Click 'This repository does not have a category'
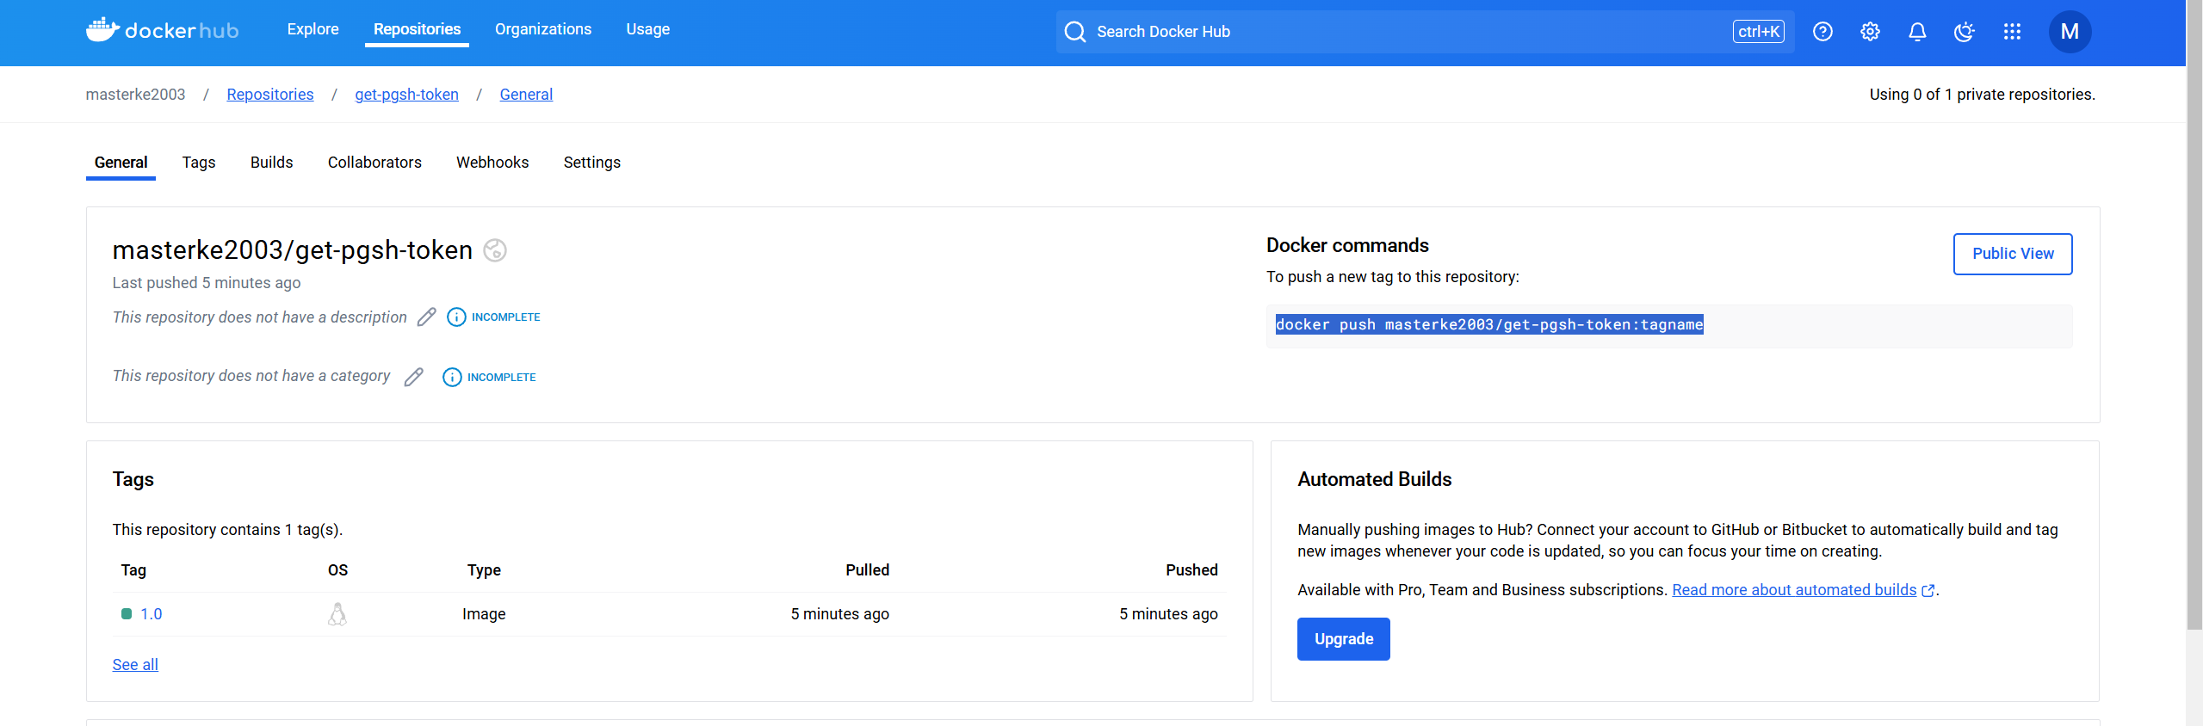2203x726 pixels. coord(251,376)
